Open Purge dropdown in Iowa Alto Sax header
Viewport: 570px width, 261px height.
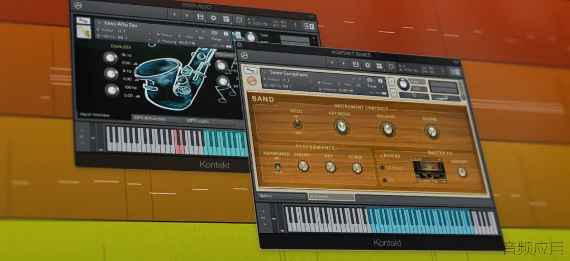220,40
